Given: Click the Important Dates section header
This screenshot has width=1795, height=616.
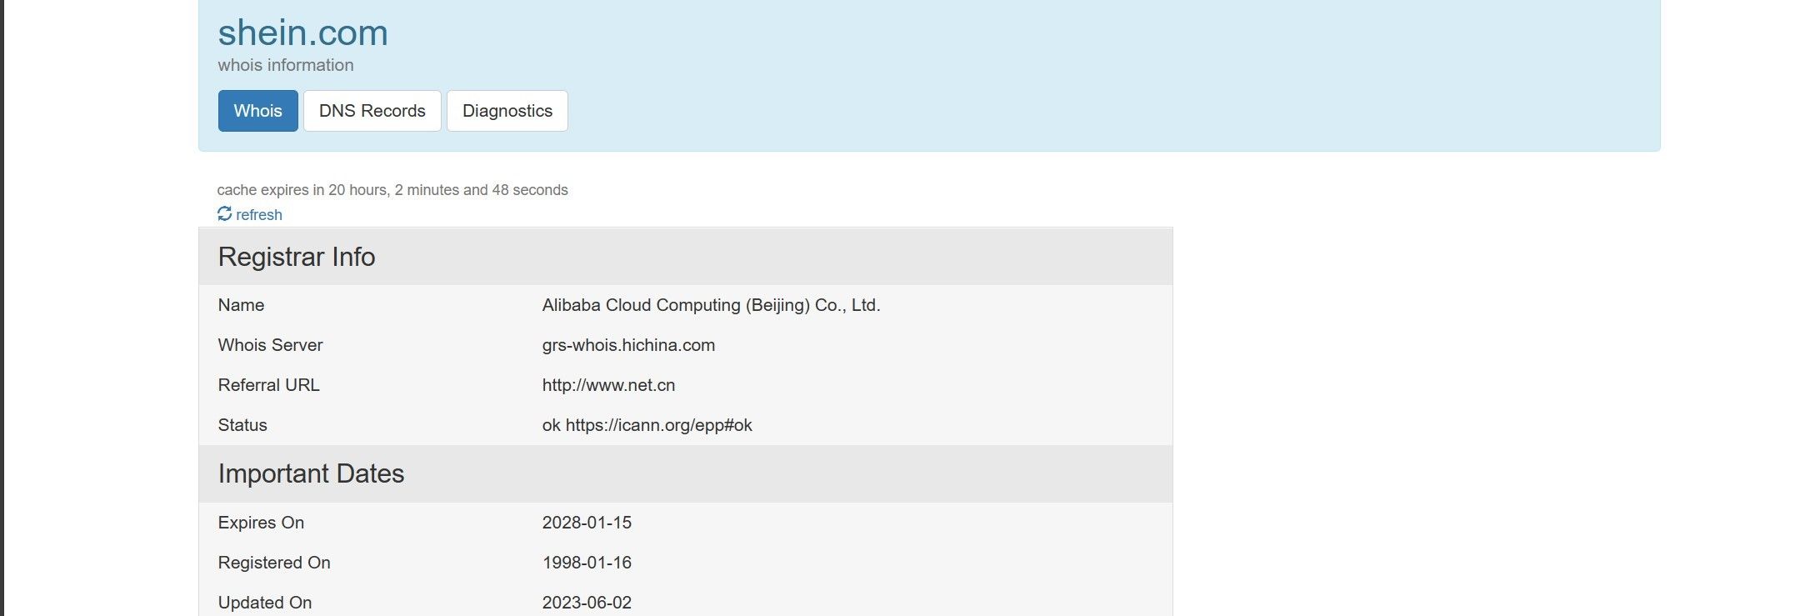Looking at the screenshot, I should click(311, 473).
